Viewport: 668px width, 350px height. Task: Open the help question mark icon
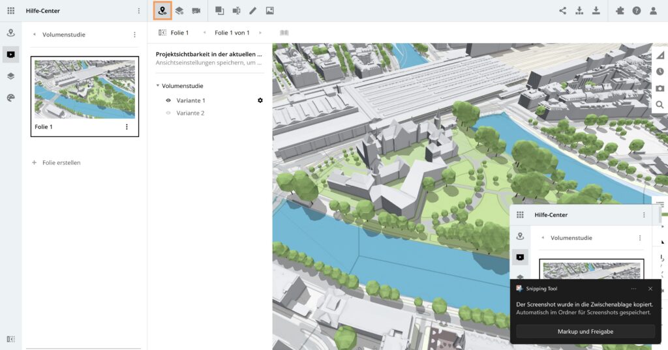pos(636,10)
